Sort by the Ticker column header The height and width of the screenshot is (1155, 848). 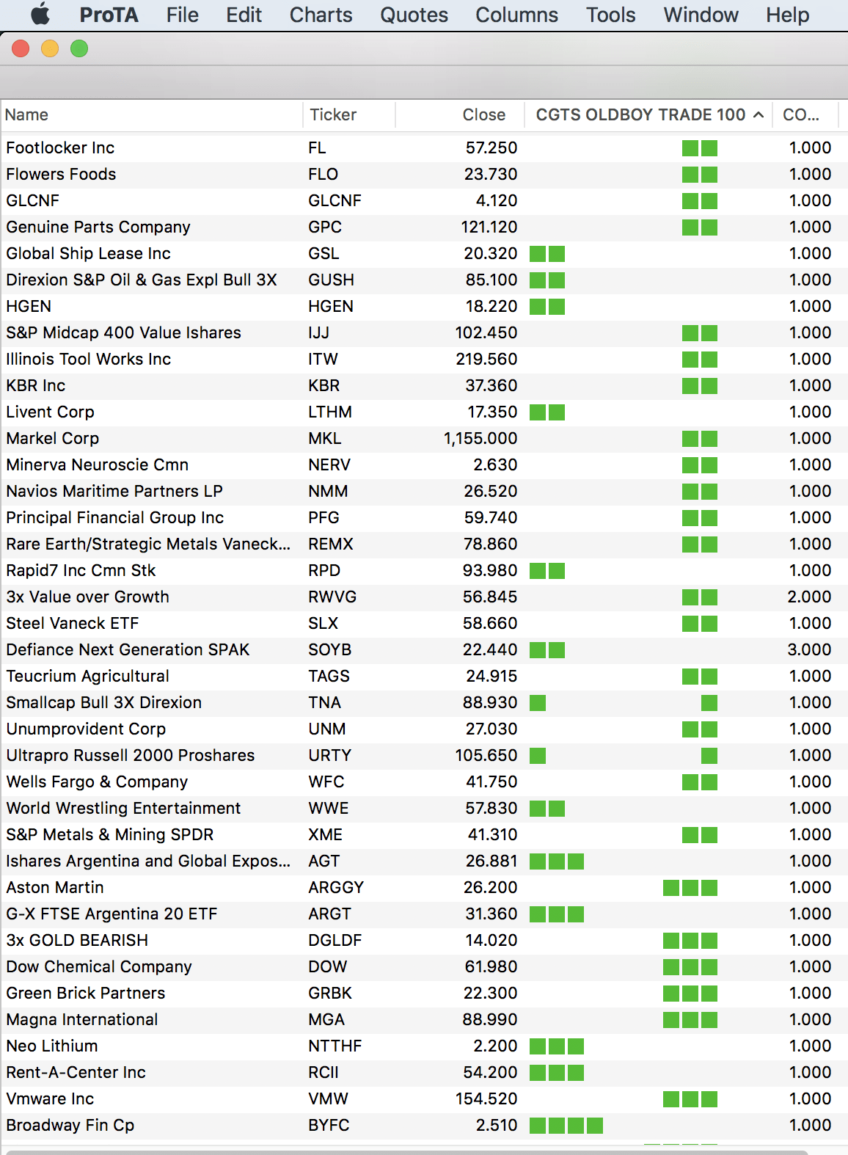coord(349,115)
